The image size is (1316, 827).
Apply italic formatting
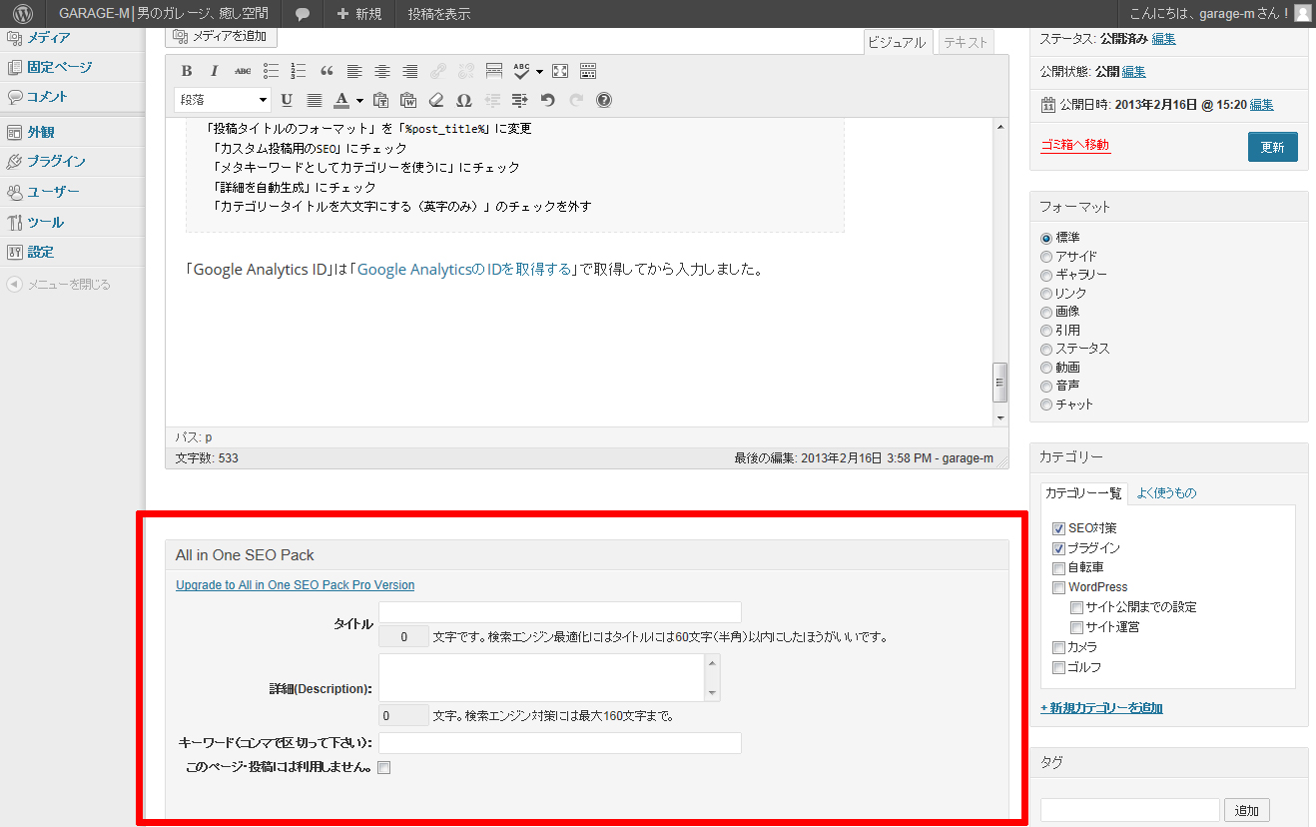pyautogui.click(x=214, y=71)
